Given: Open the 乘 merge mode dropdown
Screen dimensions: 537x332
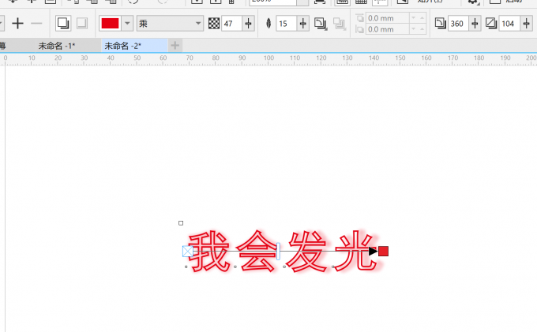Looking at the screenshot, I should pos(170,24).
